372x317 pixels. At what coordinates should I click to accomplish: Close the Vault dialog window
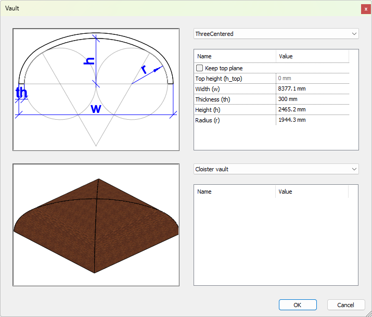(366, 9)
